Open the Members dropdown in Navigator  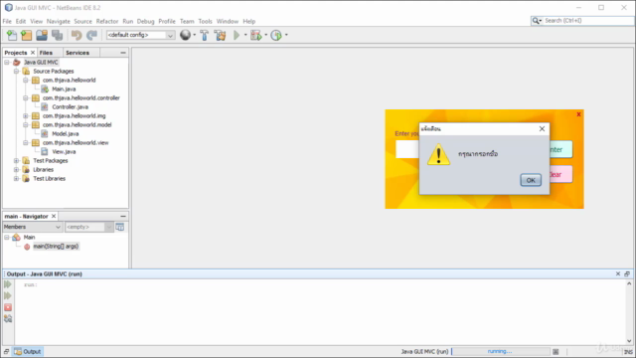58,227
